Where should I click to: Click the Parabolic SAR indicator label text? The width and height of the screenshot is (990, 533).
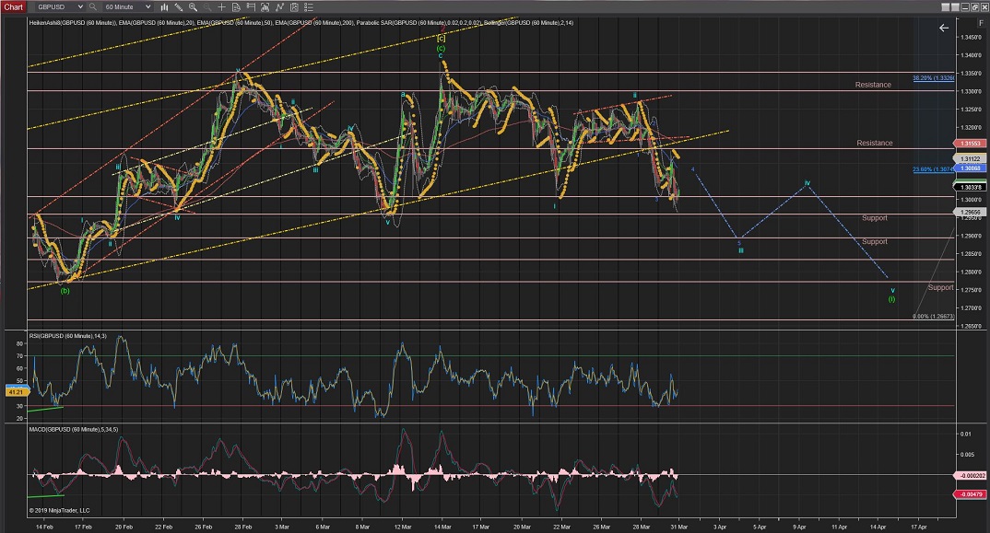click(x=418, y=23)
